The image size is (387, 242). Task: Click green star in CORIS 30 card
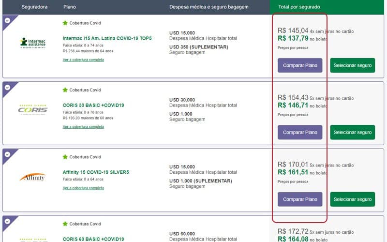tap(65, 90)
